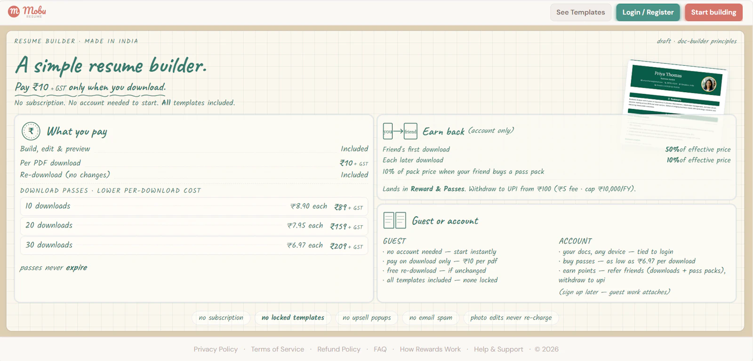Open See Templates
Screen dimensions: 753x361
coord(581,12)
